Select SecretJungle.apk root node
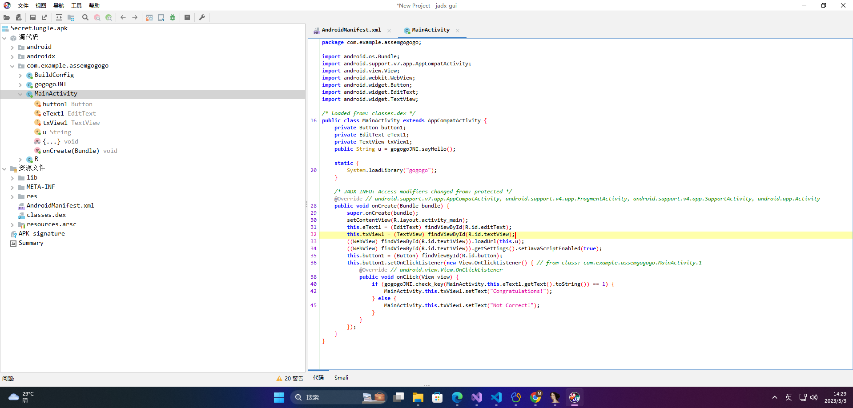This screenshot has width=853, height=408. tap(35, 28)
